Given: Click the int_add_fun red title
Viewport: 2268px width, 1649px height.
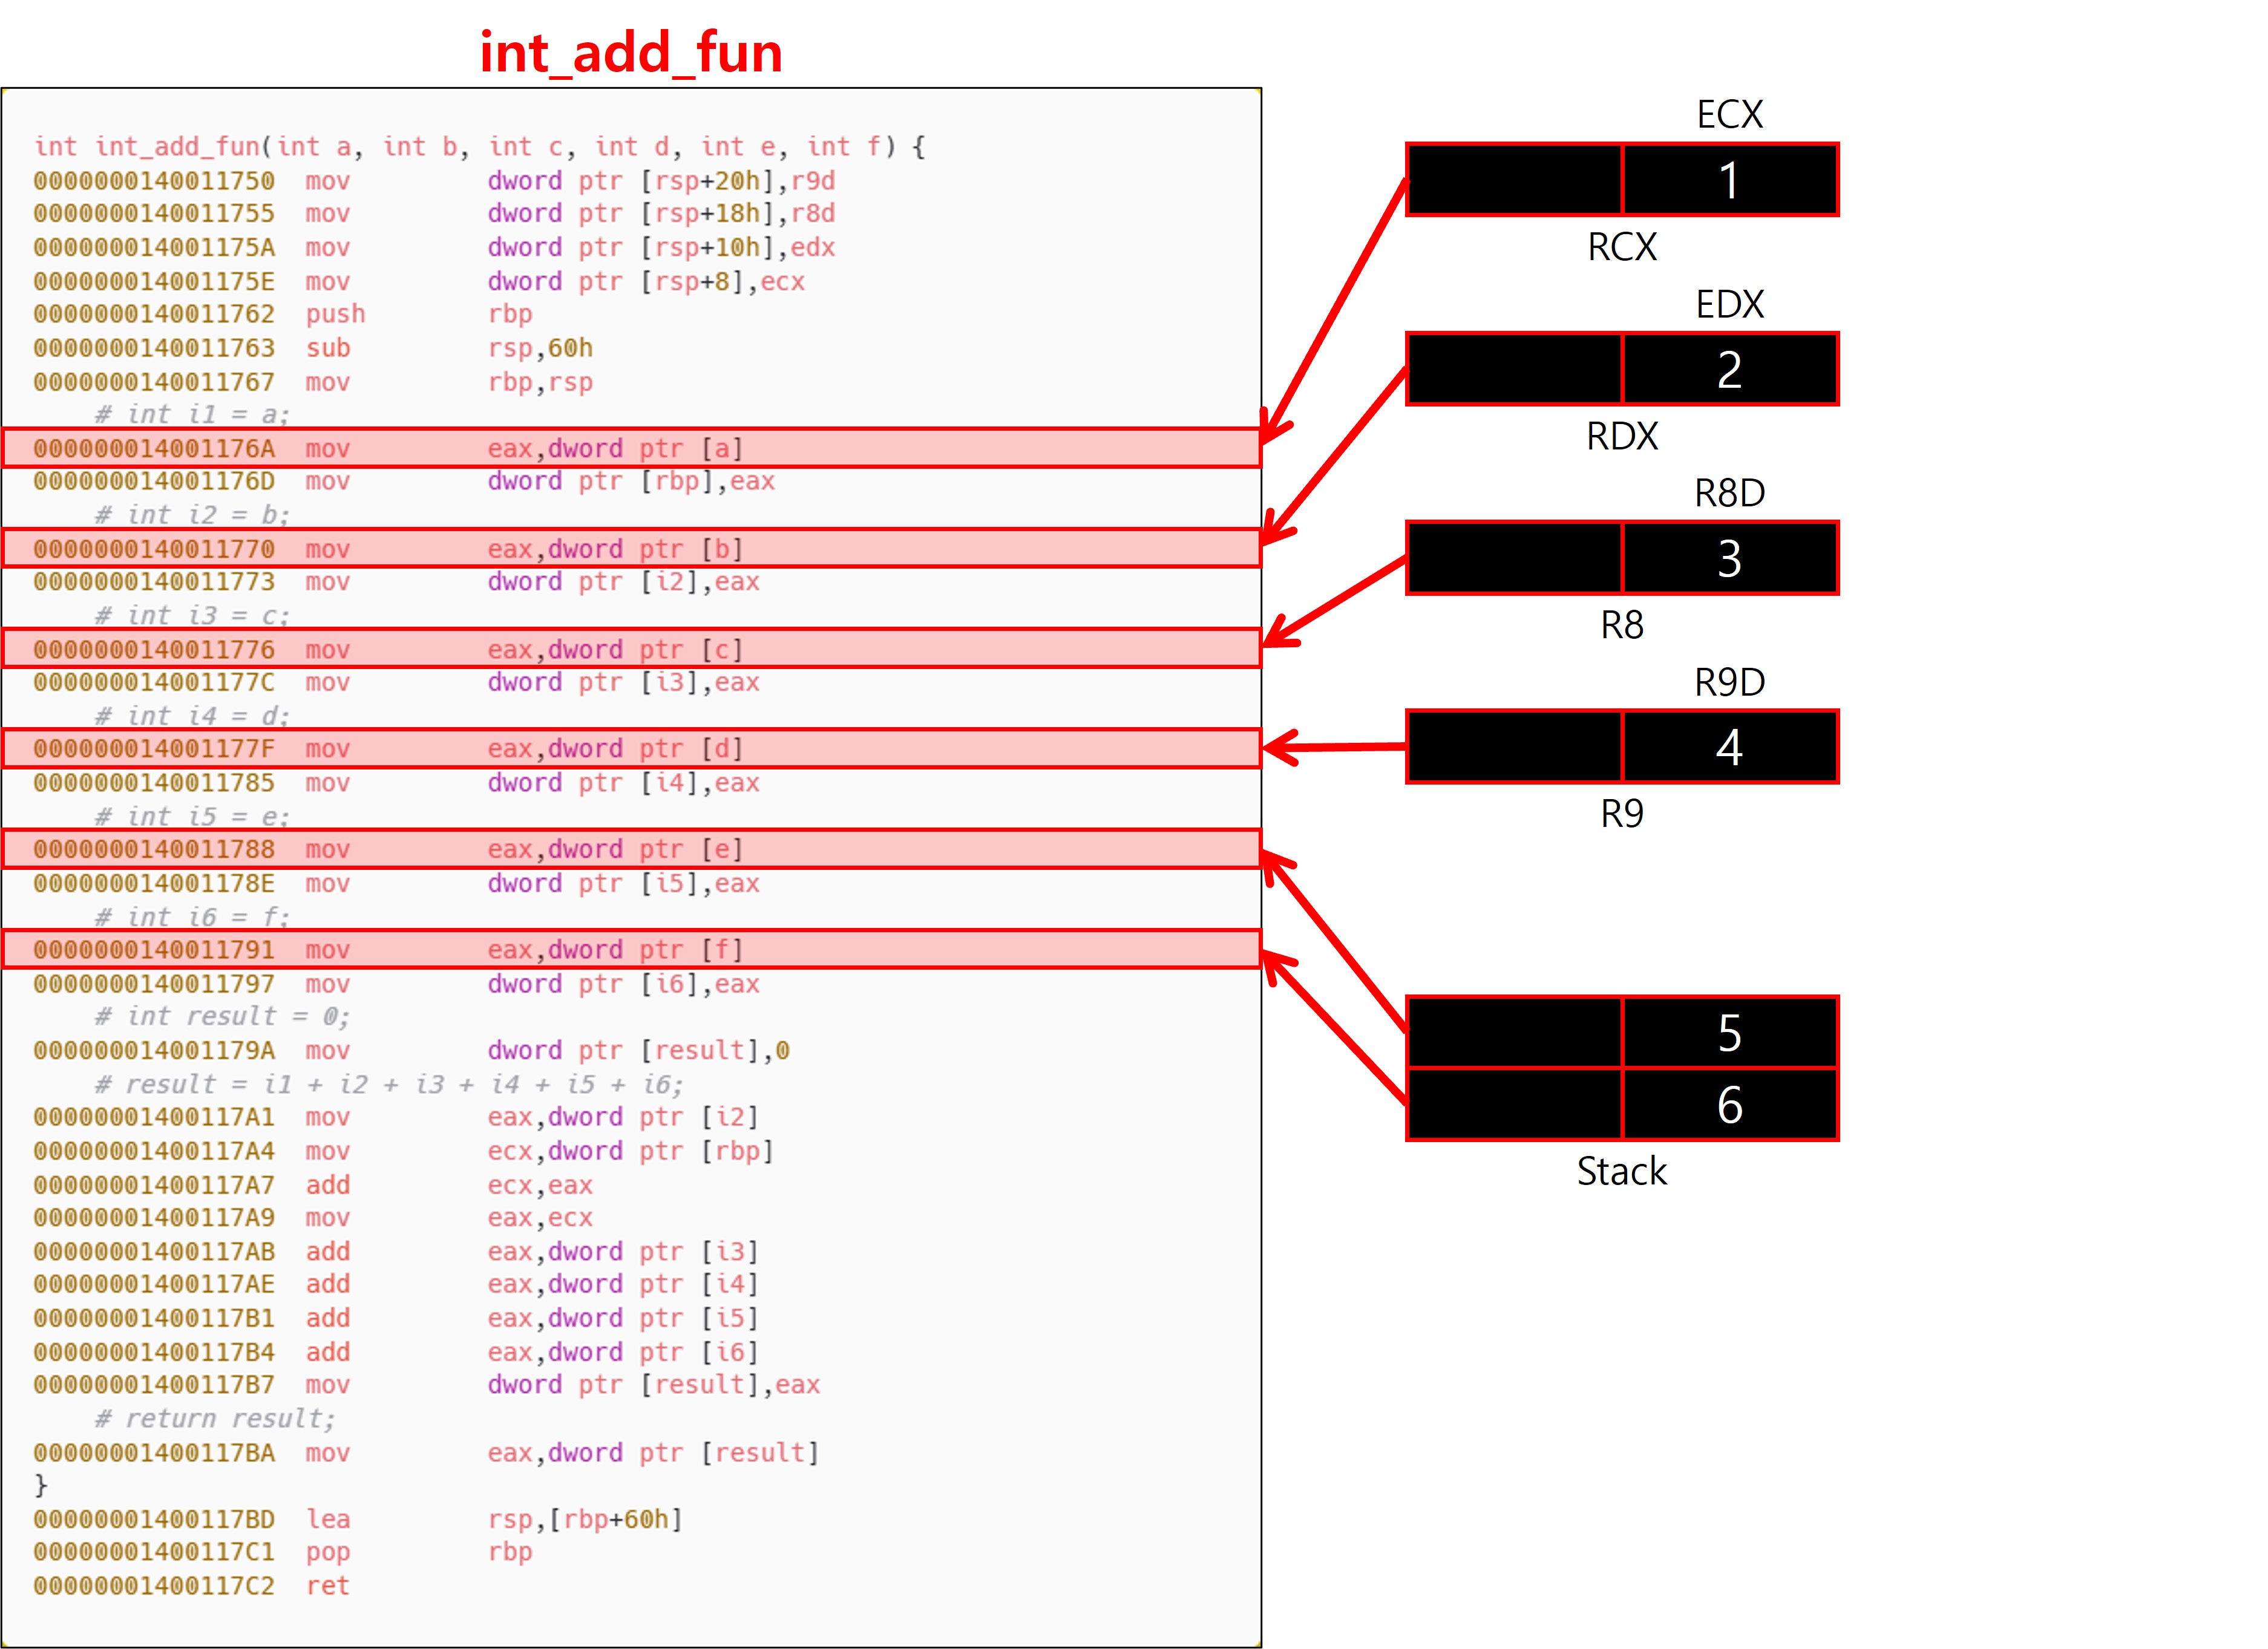Looking at the screenshot, I should 630,52.
